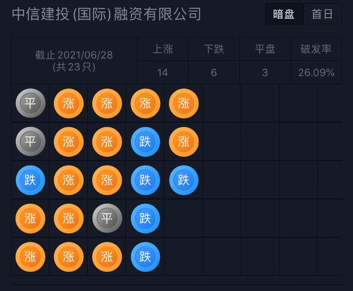Viewport: 353px width, 291px height.
Task: Select the 跌 coin in row two
Action: pyautogui.click(x=145, y=142)
